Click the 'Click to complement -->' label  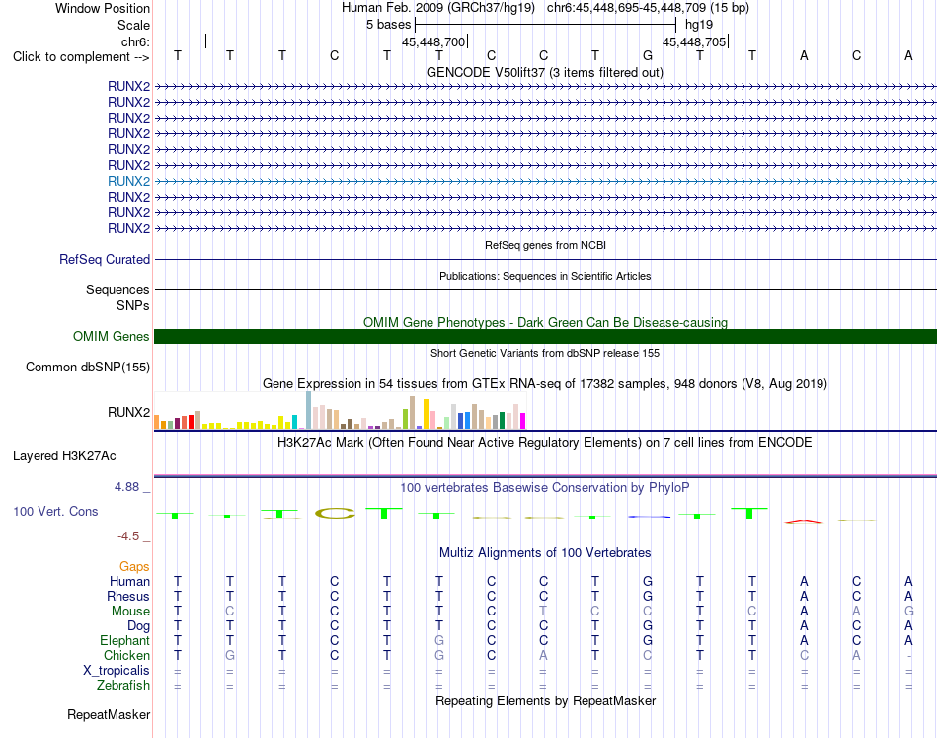[81, 57]
